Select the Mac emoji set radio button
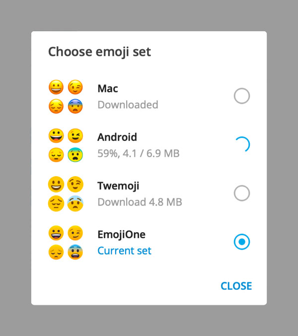The image size is (298, 336). tap(242, 96)
